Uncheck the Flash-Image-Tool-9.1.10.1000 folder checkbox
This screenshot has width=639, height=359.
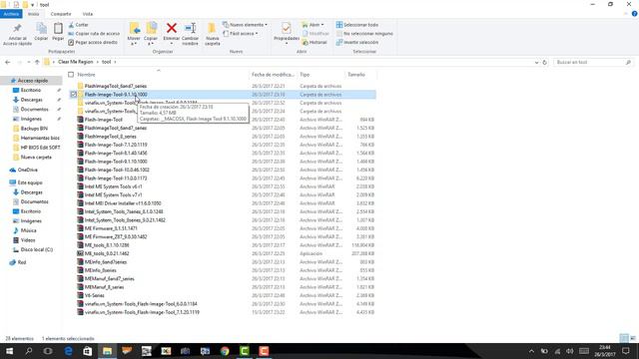[73, 95]
